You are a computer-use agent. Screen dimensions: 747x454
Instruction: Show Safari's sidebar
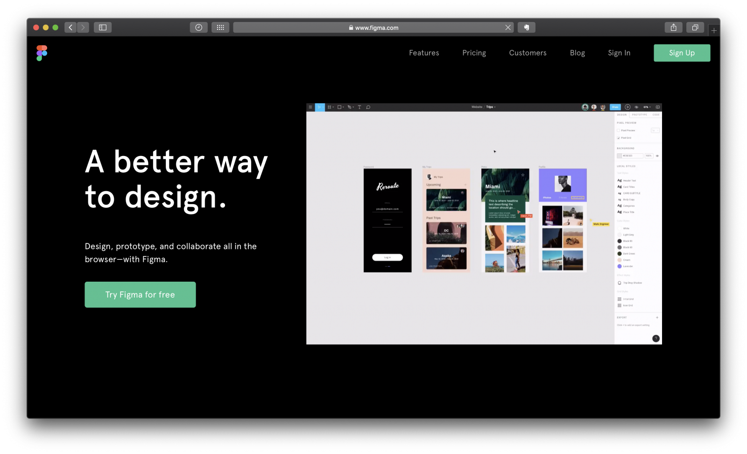click(x=103, y=28)
